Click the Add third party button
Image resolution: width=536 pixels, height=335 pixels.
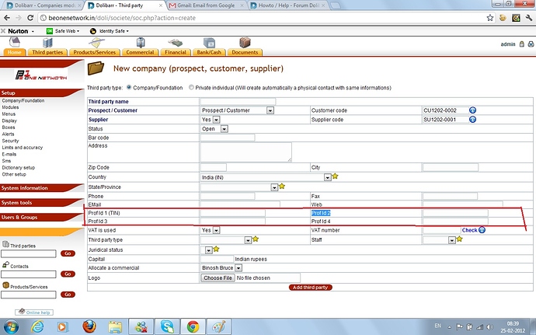(x=310, y=288)
